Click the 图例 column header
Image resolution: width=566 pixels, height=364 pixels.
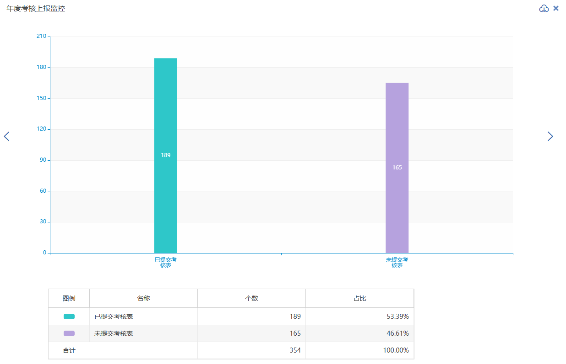(x=69, y=298)
